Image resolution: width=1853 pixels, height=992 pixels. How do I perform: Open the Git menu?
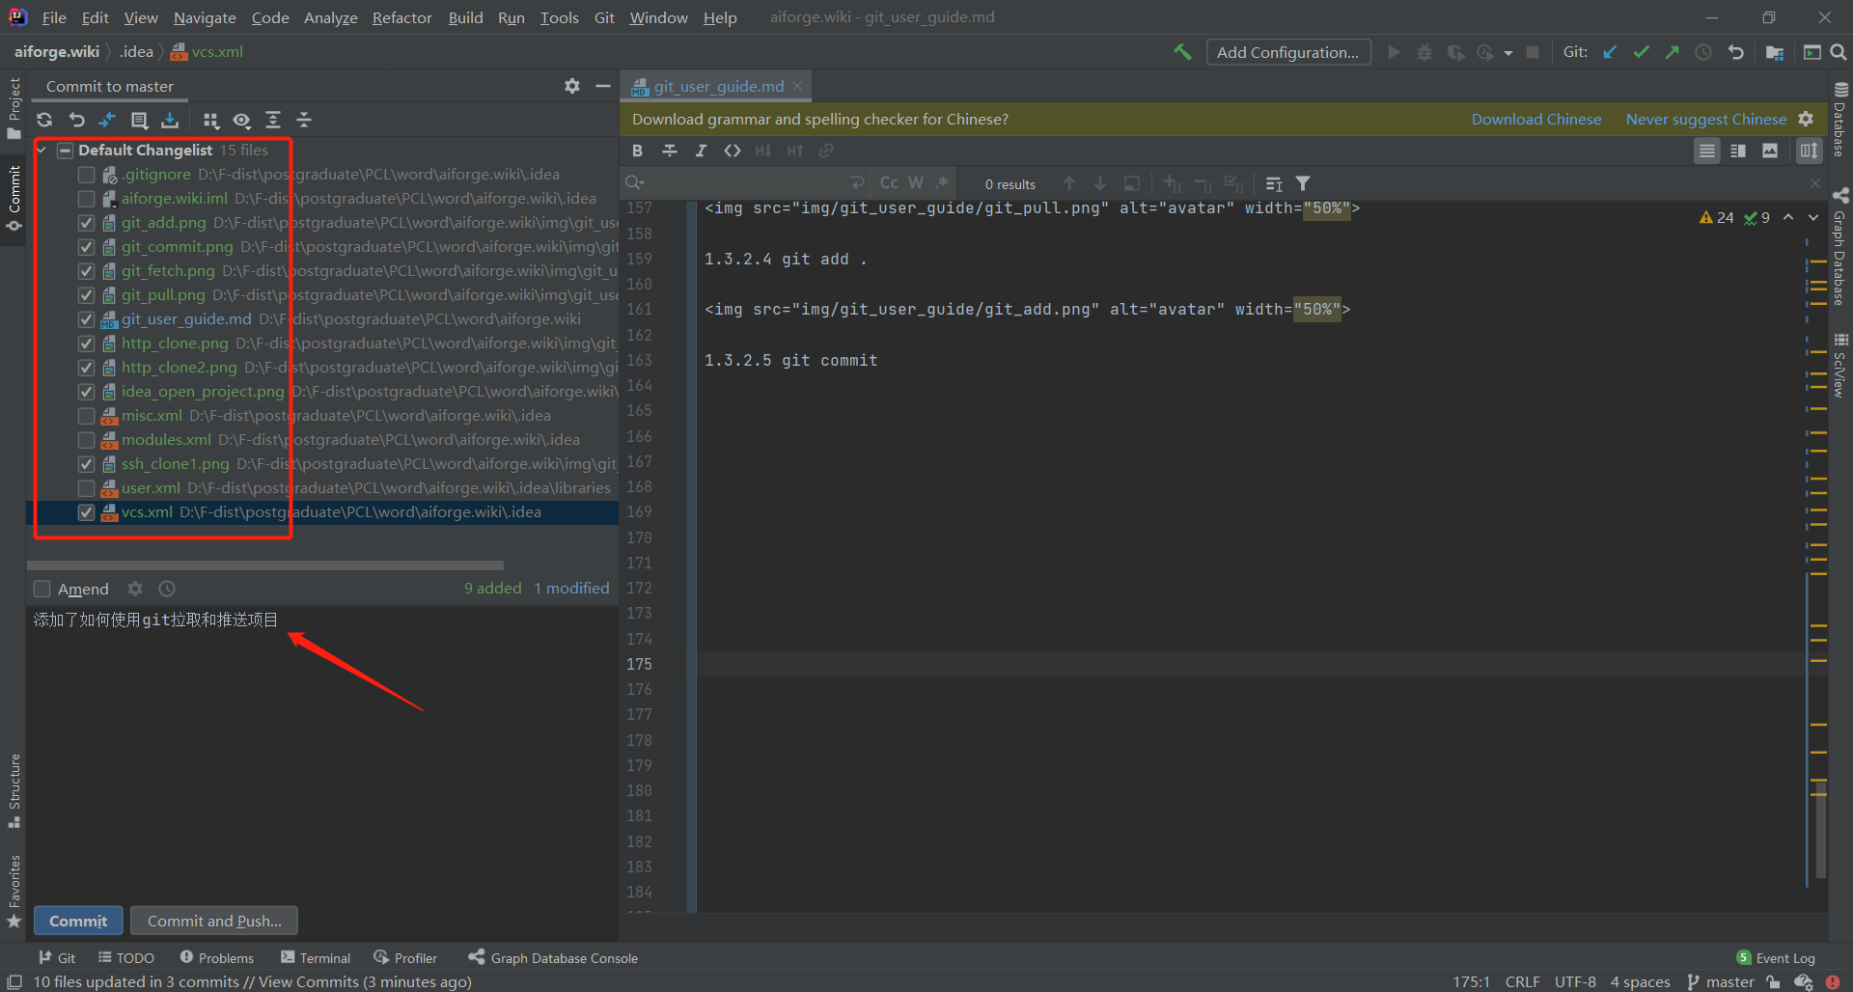(x=604, y=17)
